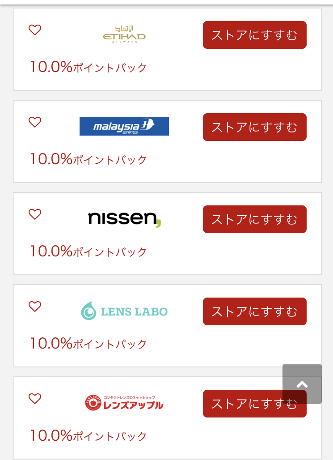Favorite Etihad Airways with the heart icon

(34, 30)
